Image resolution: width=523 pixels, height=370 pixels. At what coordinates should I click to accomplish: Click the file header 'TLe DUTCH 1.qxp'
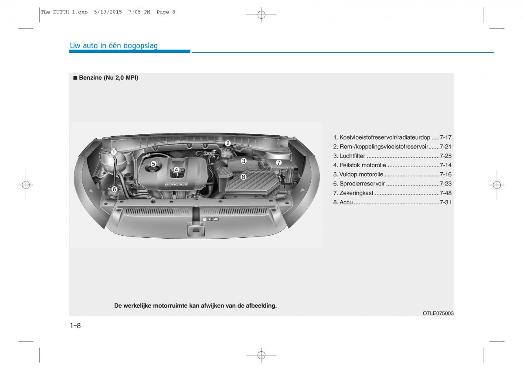(65, 12)
